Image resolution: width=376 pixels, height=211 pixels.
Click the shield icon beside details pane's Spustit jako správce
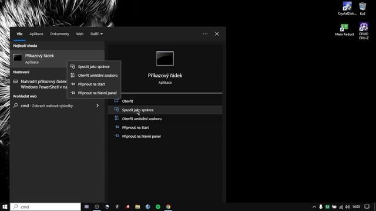click(x=116, y=110)
